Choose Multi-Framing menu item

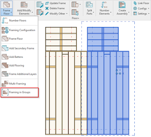[x=19, y=84]
